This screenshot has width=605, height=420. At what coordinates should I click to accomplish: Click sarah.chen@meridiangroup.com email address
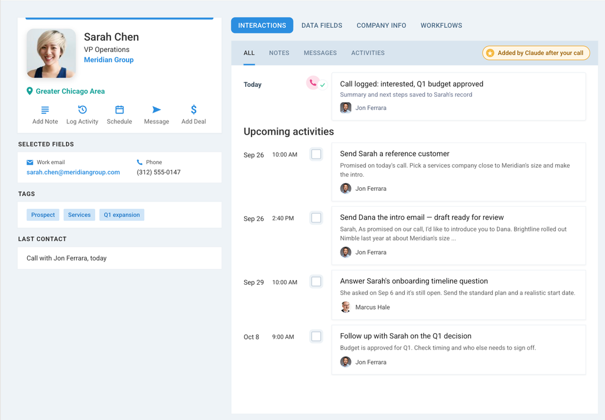(73, 172)
